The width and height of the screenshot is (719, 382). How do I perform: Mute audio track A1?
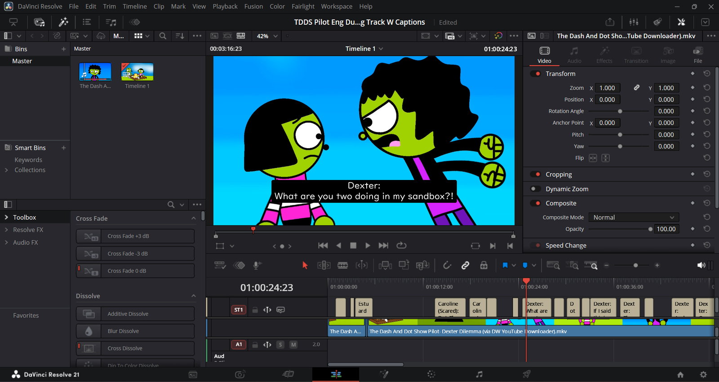293,345
